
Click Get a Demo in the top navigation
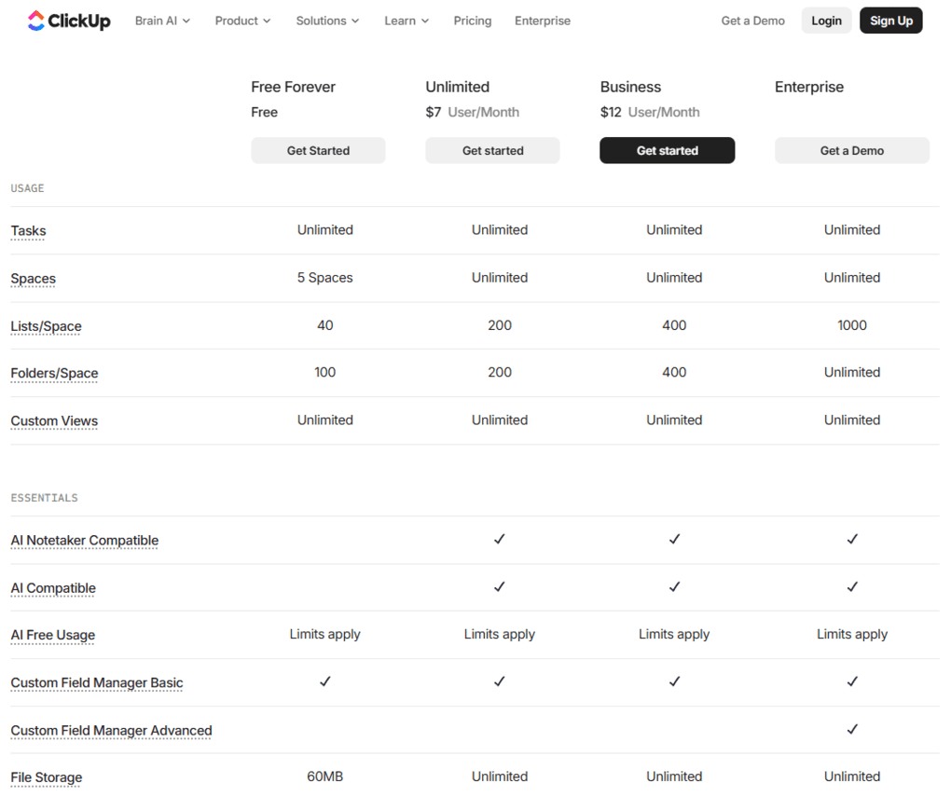(752, 20)
